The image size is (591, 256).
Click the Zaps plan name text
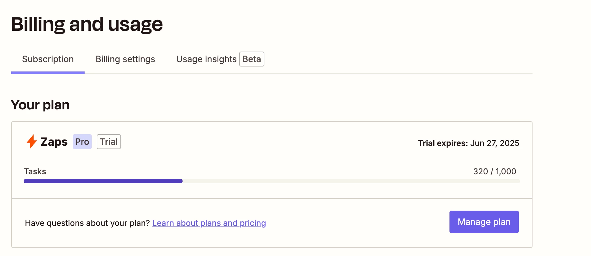pyautogui.click(x=54, y=142)
